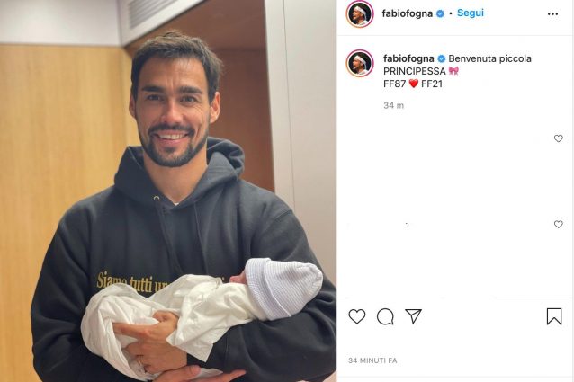574x382 pixels.
Task: Like the post with the heart icon
Action: tap(357, 316)
